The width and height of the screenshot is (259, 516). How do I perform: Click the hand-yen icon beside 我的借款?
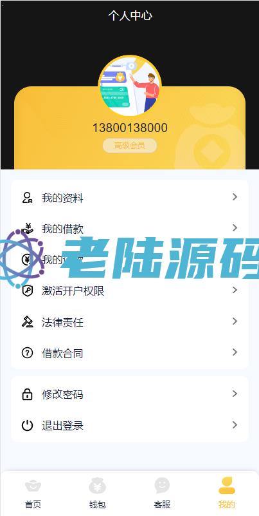point(27,229)
